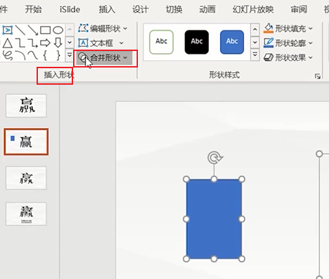Select the right arrow shape
Viewport: 329px width, 279px height.
tap(45, 43)
